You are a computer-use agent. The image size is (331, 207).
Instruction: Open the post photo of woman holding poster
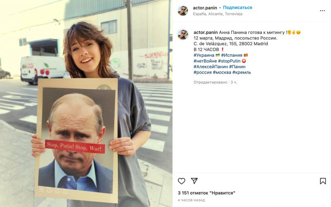click(x=86, y=103)
